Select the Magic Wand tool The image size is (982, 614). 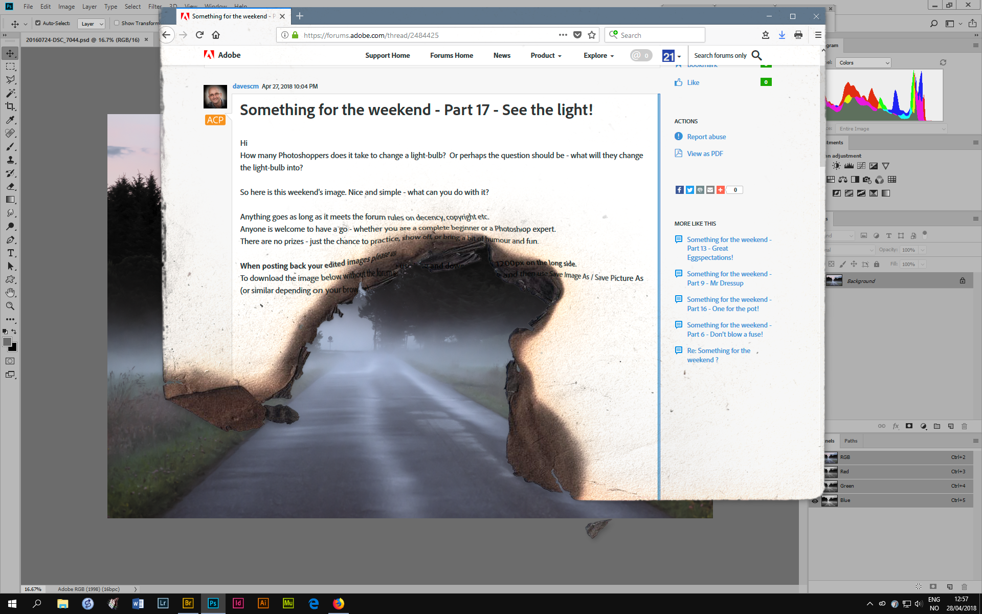coord(10,93)
